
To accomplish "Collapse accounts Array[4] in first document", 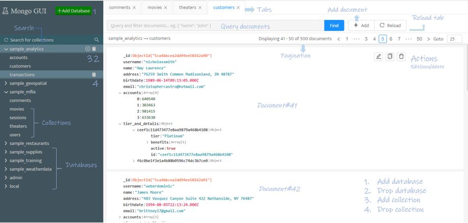I will (120, 93).
